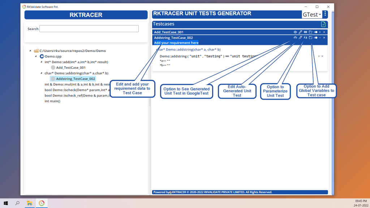This screenshot has height=208, width=370.
Task: Click the pencil edit icon on Add_TestCase_001
Action: coord(300,32)
